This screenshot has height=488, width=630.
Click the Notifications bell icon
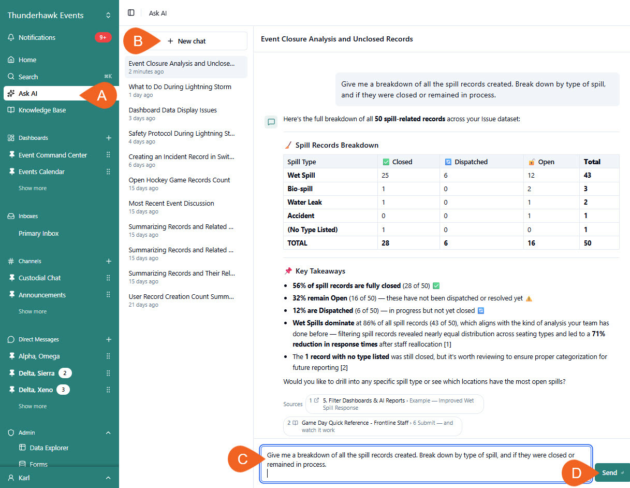(x=11, y=37)
